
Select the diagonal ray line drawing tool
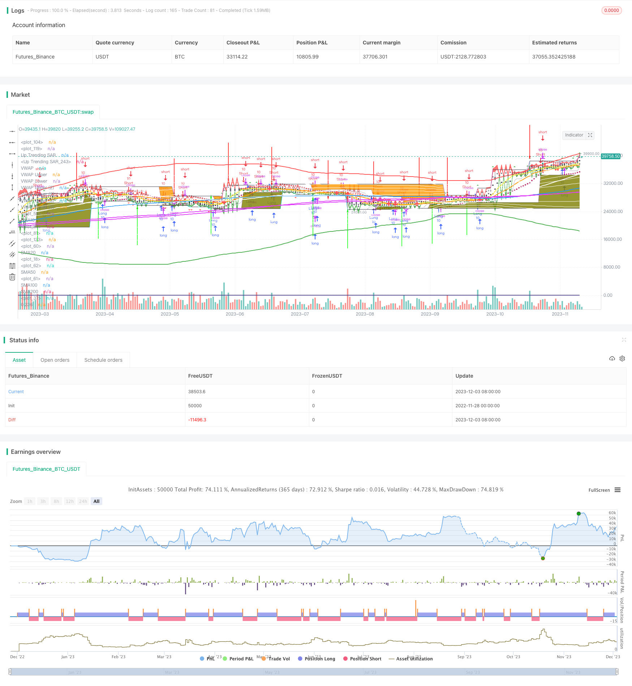(12, 210)
